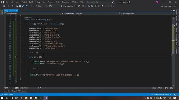Collapse the Main method outlining region
This screenshot has width=179, height=100.
(15, 19)
